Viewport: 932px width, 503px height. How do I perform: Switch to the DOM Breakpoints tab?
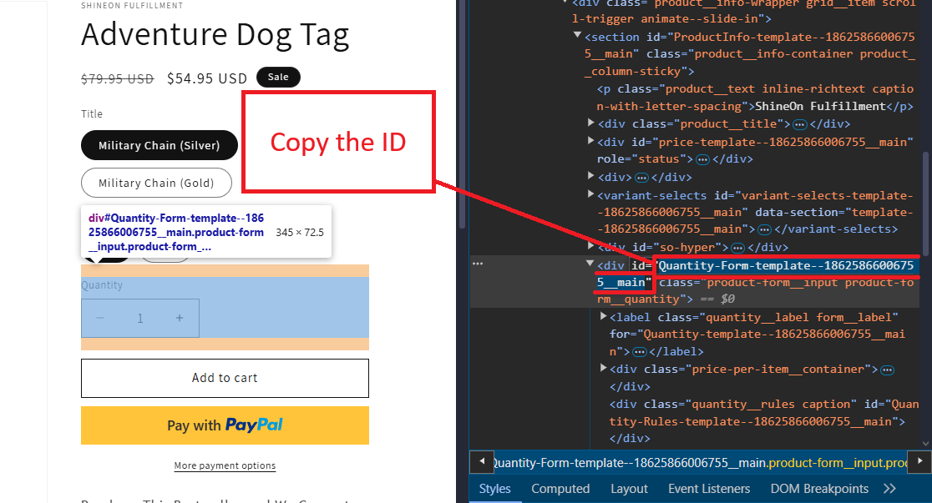819,489
